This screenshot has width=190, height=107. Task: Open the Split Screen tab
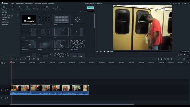58,8
